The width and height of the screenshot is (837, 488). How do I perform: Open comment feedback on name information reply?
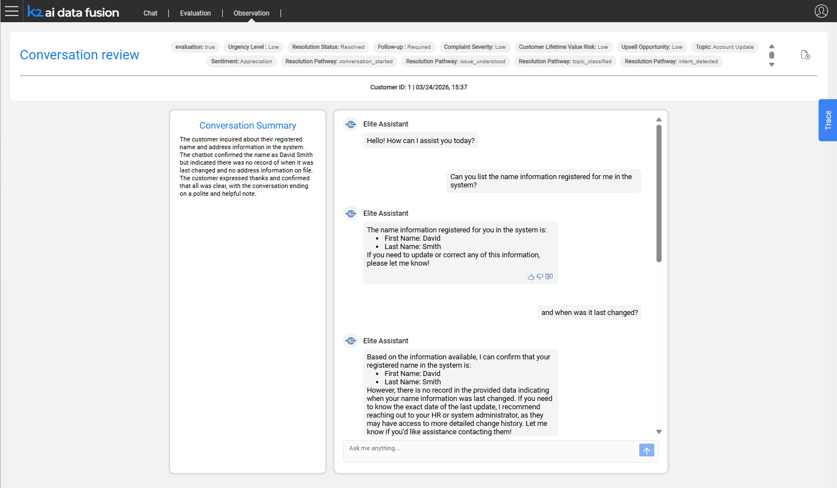(549, 277)
